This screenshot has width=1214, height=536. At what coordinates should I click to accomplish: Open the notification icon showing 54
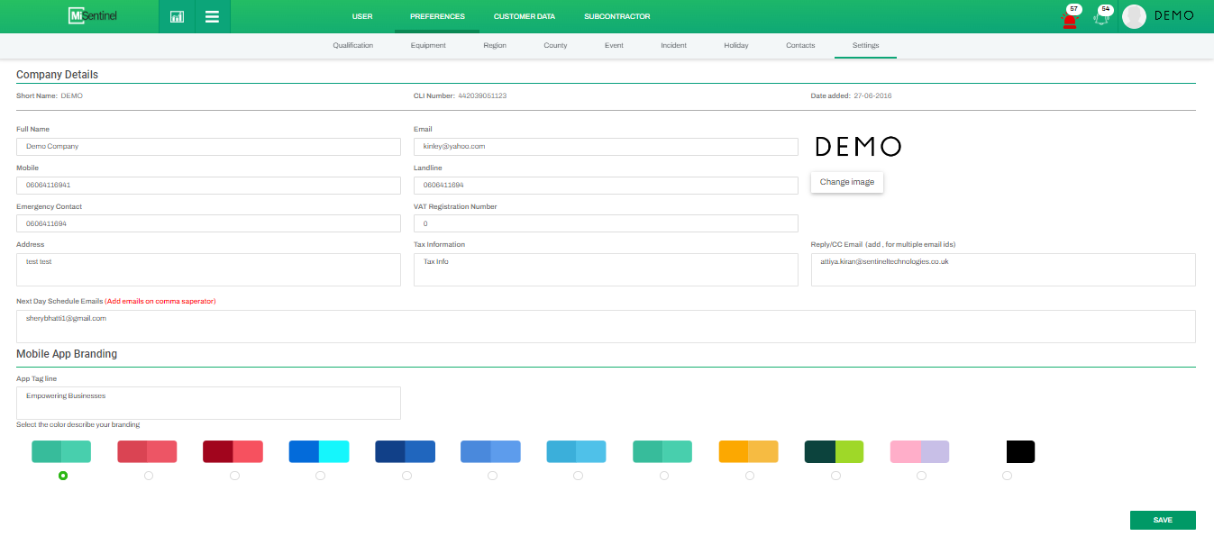pyautogui.click(x=1101, y=17)
